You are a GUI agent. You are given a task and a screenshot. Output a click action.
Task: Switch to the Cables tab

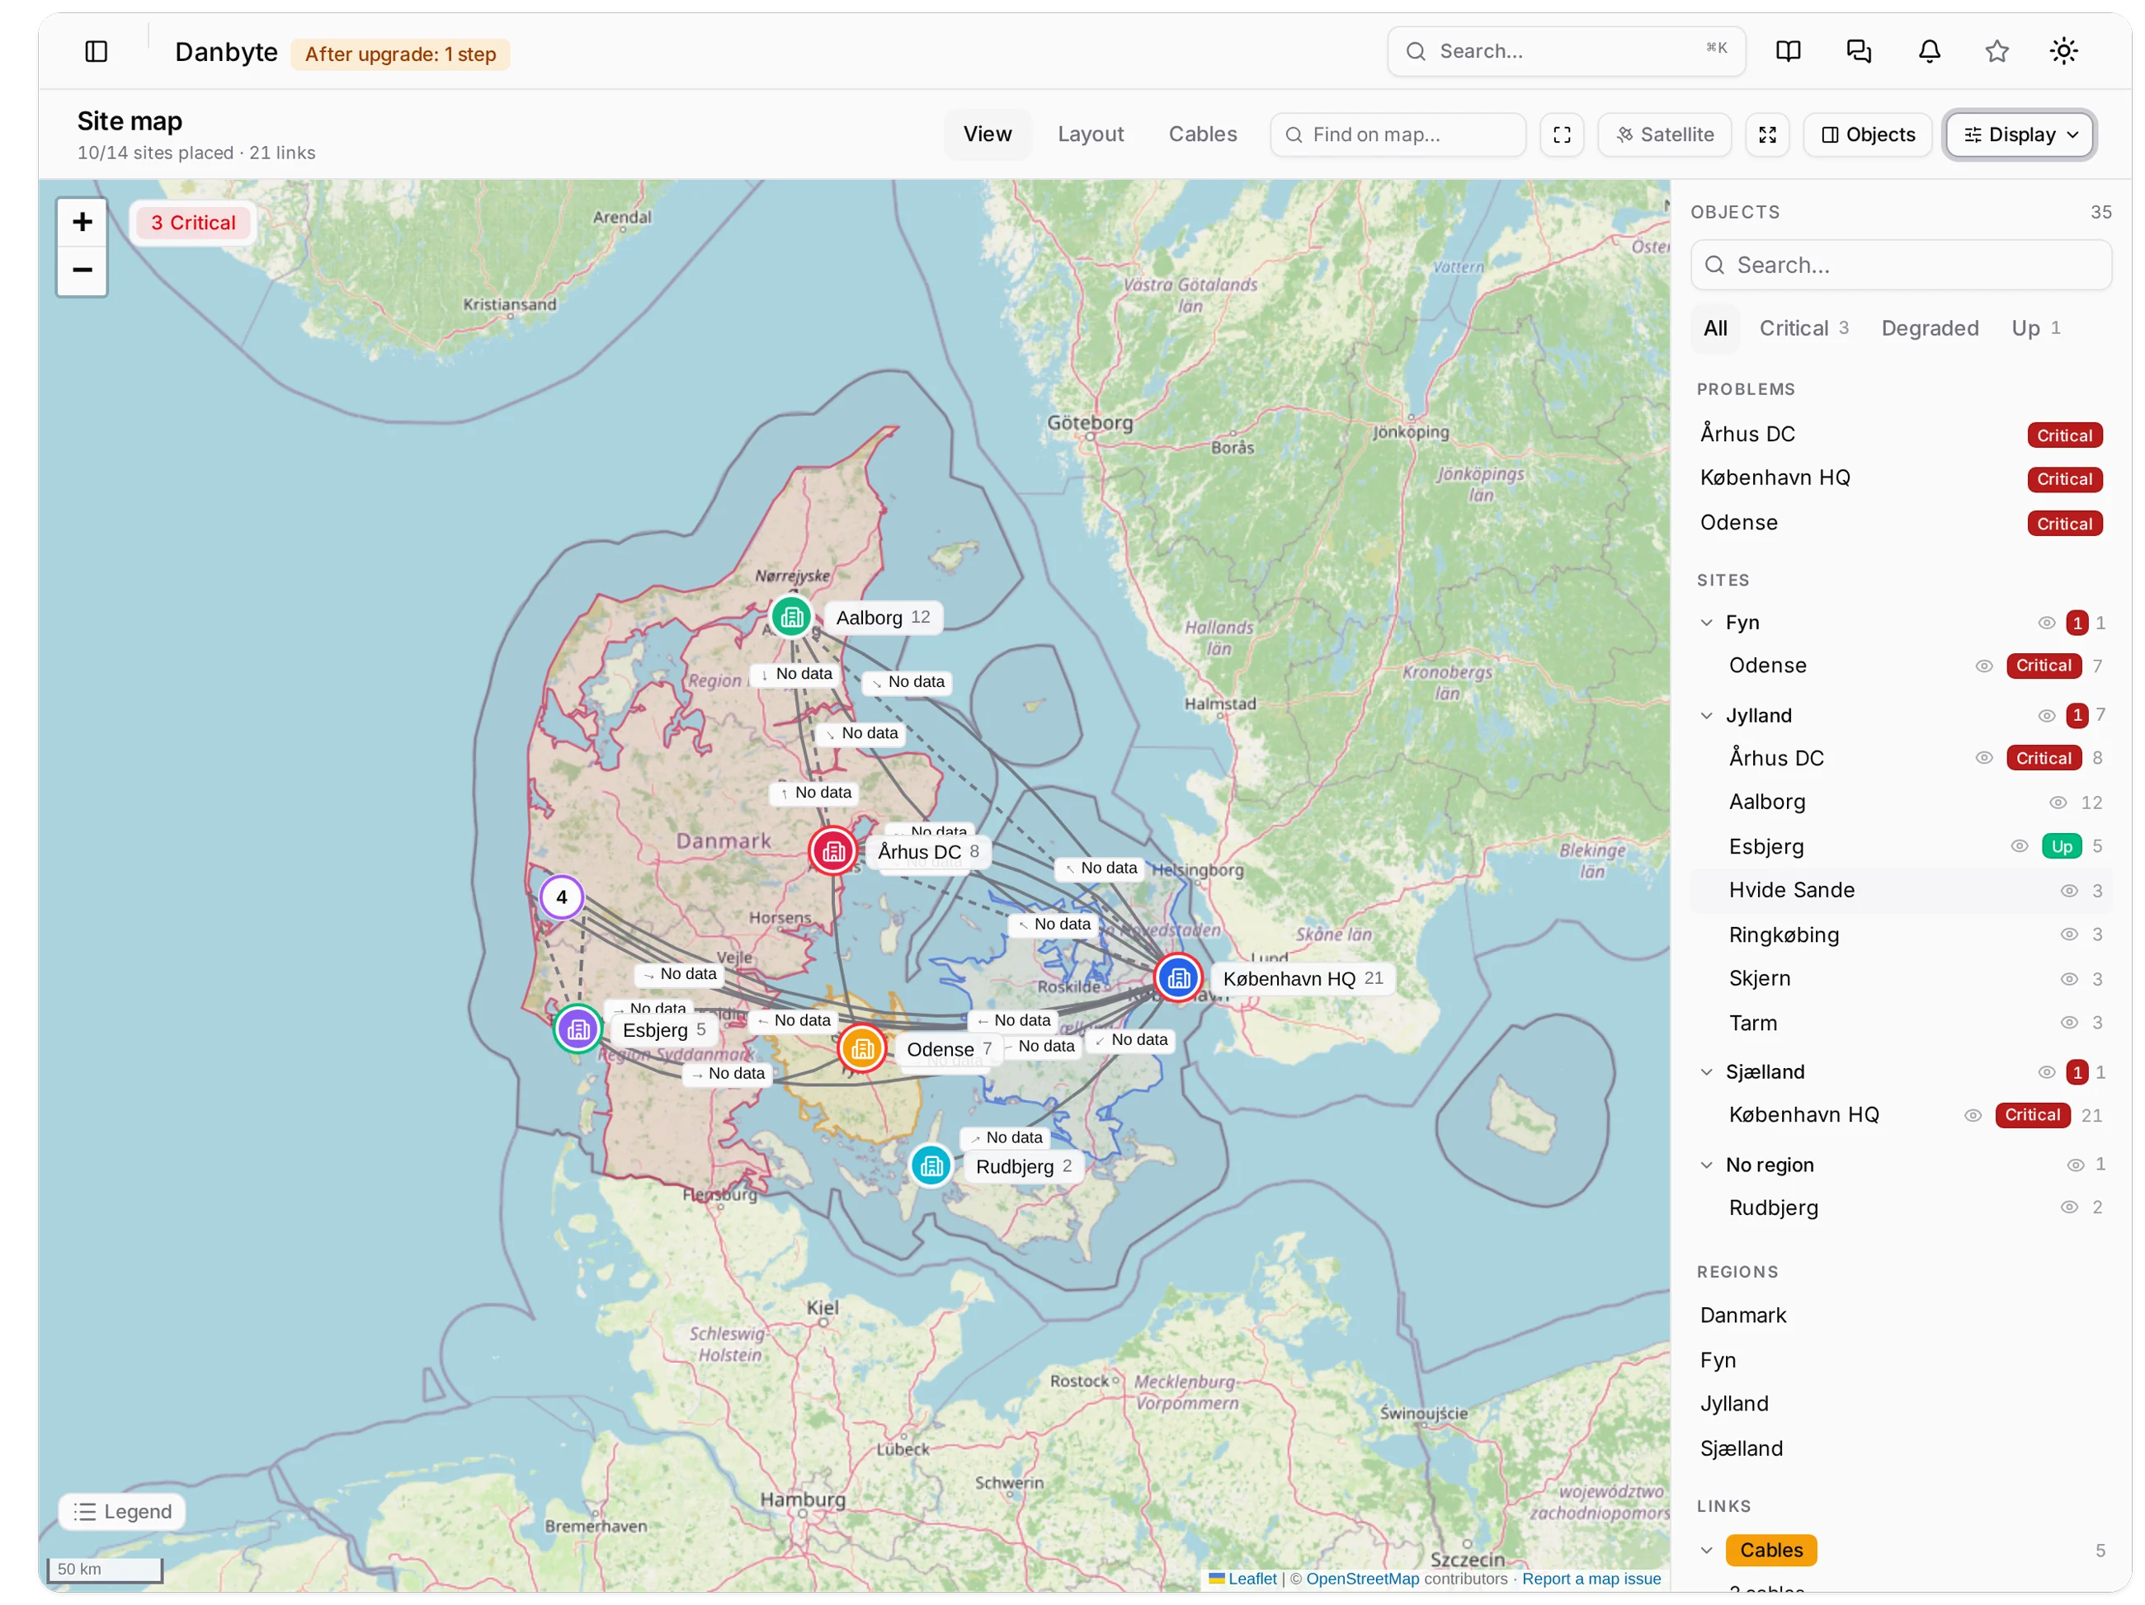(1203, 134)
